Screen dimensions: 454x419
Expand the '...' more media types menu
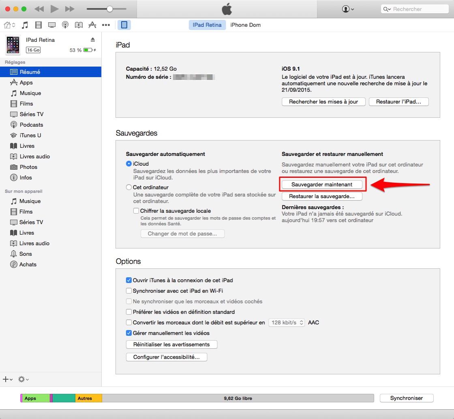tap(106, 25)
